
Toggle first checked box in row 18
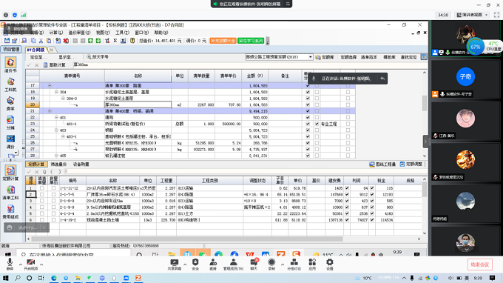[x=308, y=92]
